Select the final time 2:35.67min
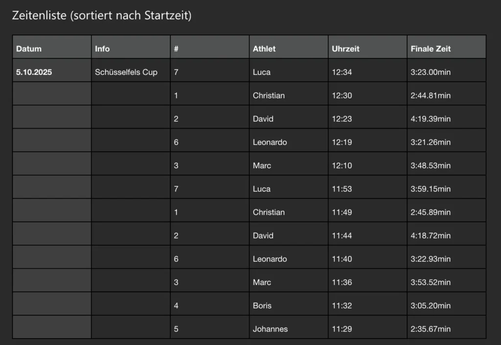This screenshot has width=501, height=345. click(431, 329)
